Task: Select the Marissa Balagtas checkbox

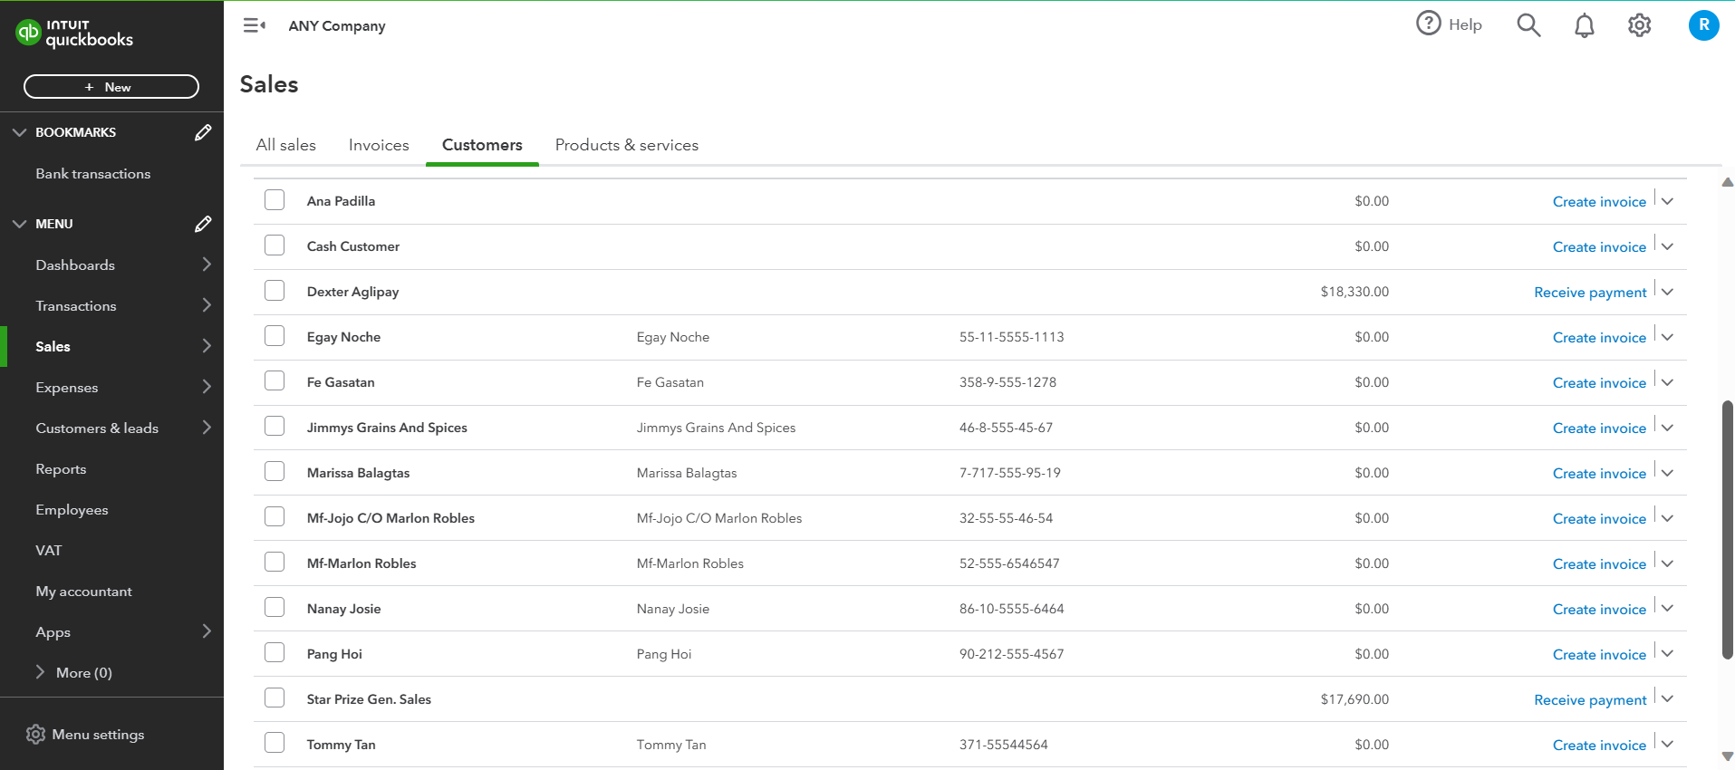Action: 275,472
